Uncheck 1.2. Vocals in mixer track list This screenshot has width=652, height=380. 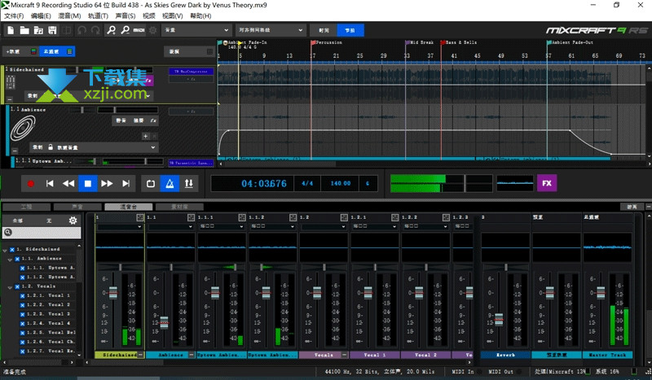tap(17, 286)
